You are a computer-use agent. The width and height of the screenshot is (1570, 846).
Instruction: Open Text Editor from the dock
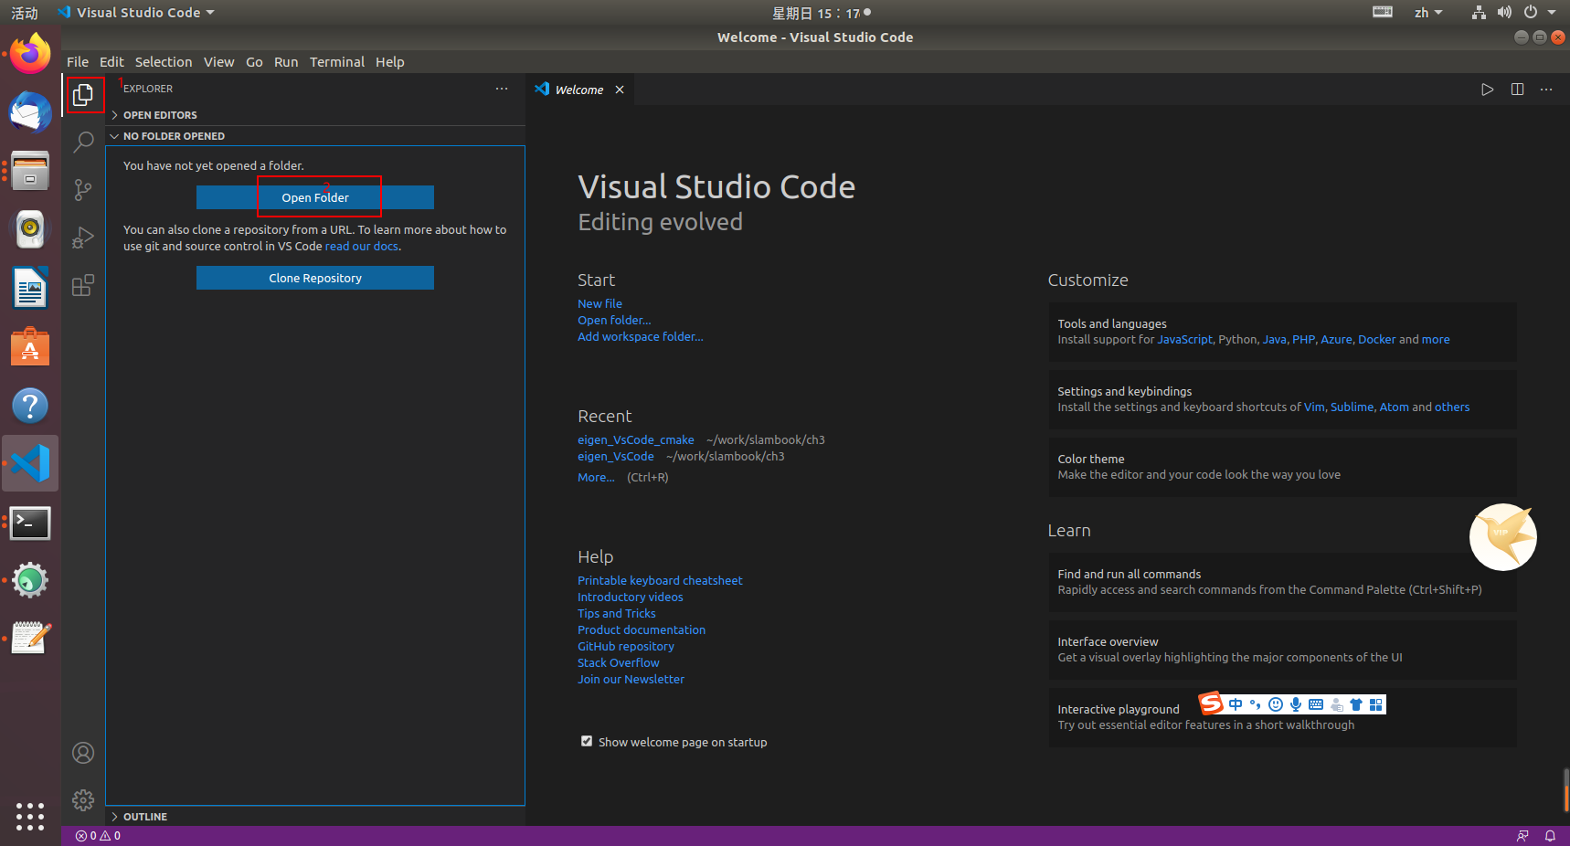tap(30, 639)
